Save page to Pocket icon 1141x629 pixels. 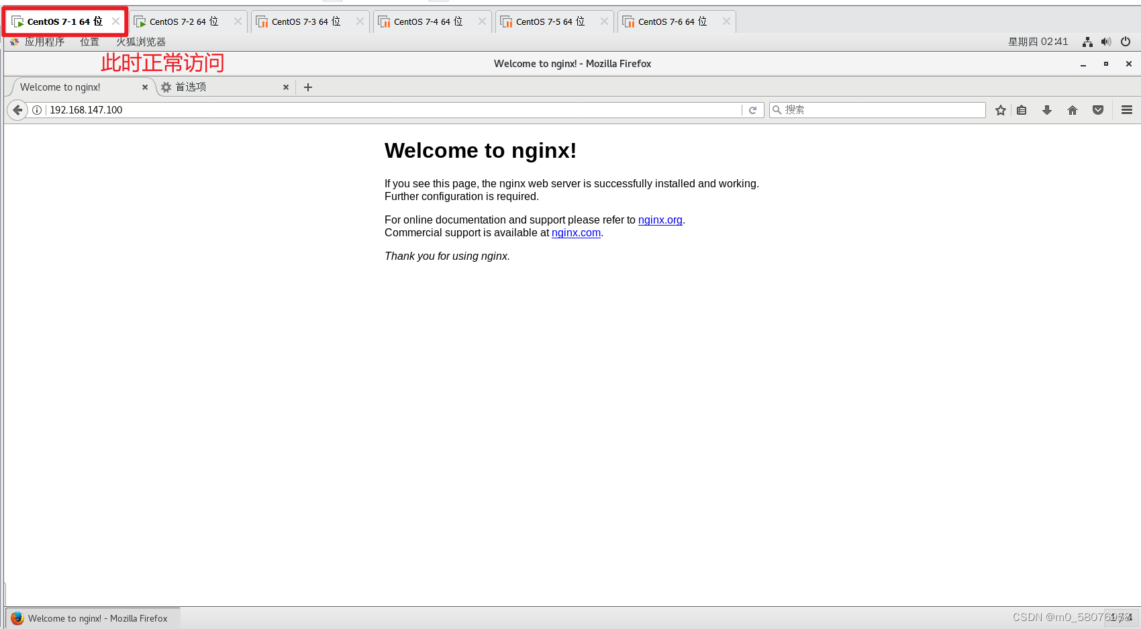click(x=1098, y=110)
